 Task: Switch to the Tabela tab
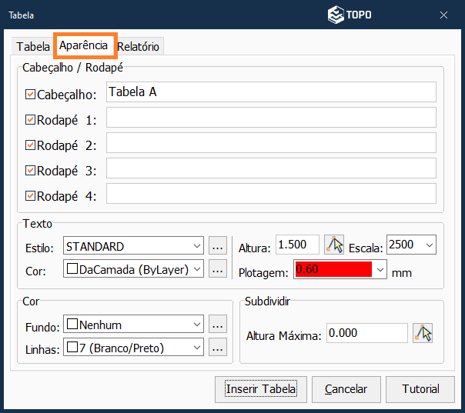(x=33, y=46)
